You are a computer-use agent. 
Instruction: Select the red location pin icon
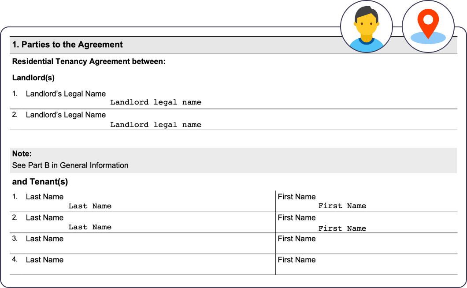click(x=428, y=24)
